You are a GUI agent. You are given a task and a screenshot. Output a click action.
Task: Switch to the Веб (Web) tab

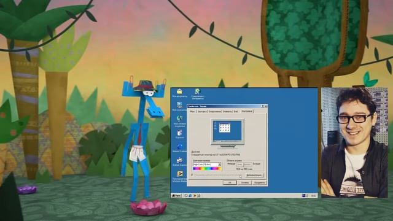click(x=236, y=112)
